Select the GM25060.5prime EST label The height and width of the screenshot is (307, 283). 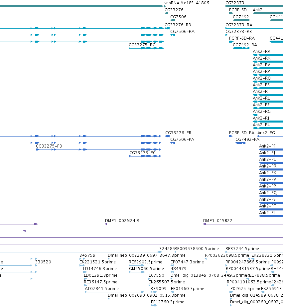click(x=146, y=269)
